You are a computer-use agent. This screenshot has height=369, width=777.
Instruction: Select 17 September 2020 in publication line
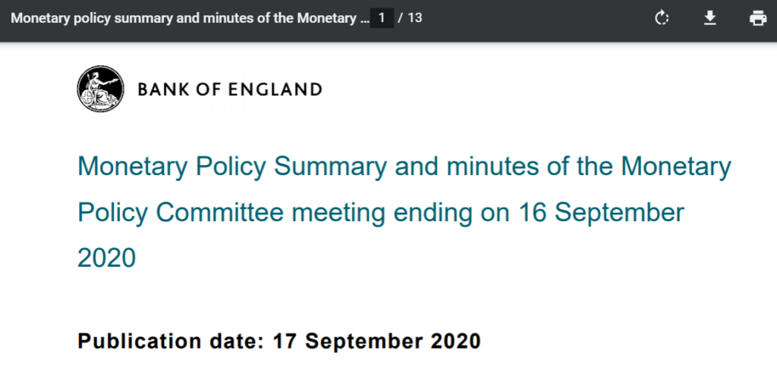(377, 342)
